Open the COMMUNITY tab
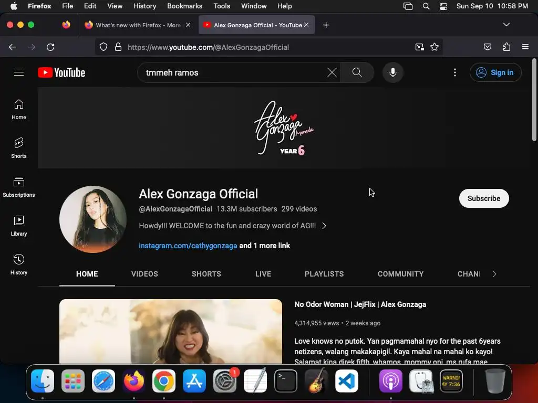Image resolution: width=538 pixels, height=403 pixels. (400, 274)
